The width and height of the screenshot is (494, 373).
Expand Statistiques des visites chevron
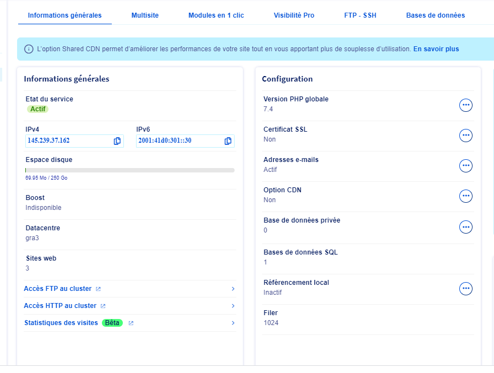[233, 323]
